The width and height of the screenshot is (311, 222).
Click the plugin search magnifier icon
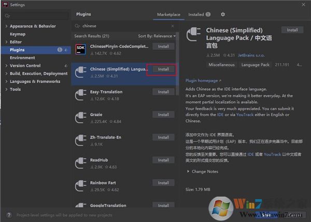point(77,26)
